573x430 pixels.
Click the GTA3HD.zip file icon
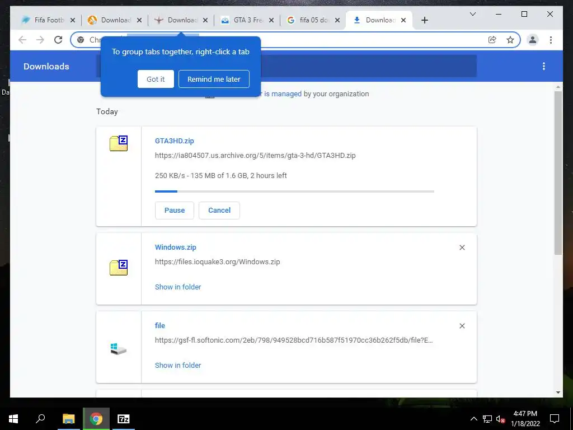tap(119, 143)
